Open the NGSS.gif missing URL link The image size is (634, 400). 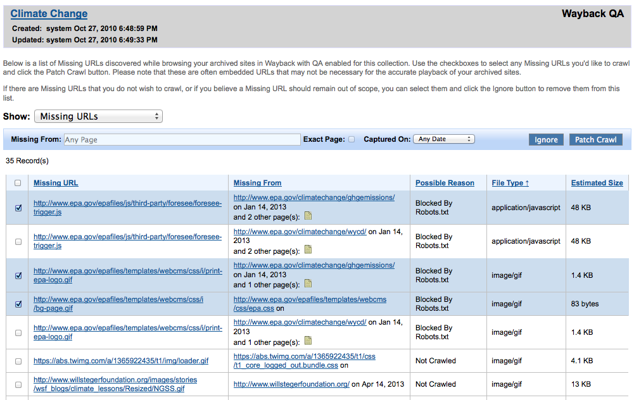115,384
